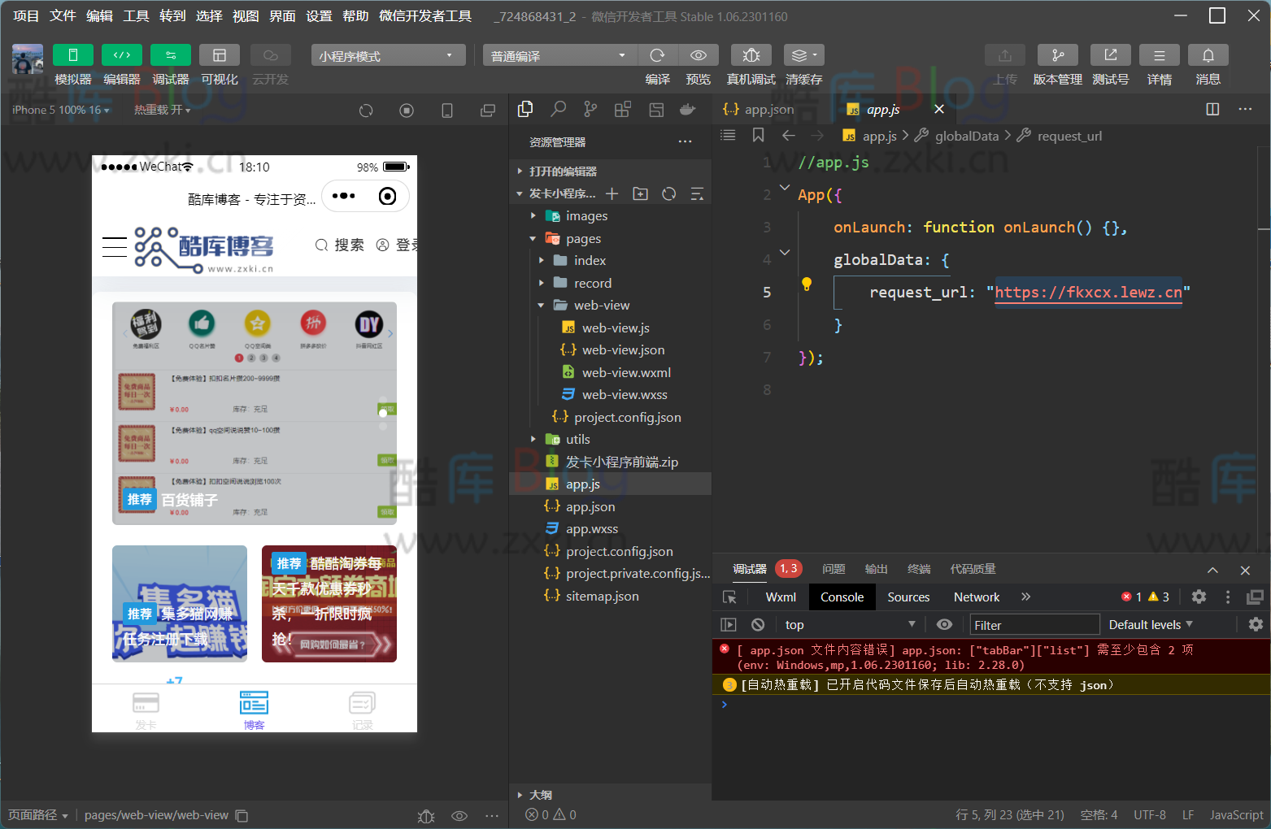The height and width of the screenshot is (829, 1271).
Task: Click the compile refresh icon
Action: 657,55
